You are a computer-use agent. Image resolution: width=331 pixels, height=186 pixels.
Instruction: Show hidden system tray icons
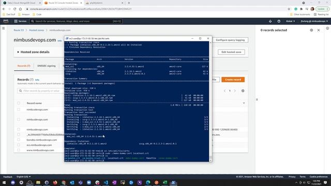296,182
